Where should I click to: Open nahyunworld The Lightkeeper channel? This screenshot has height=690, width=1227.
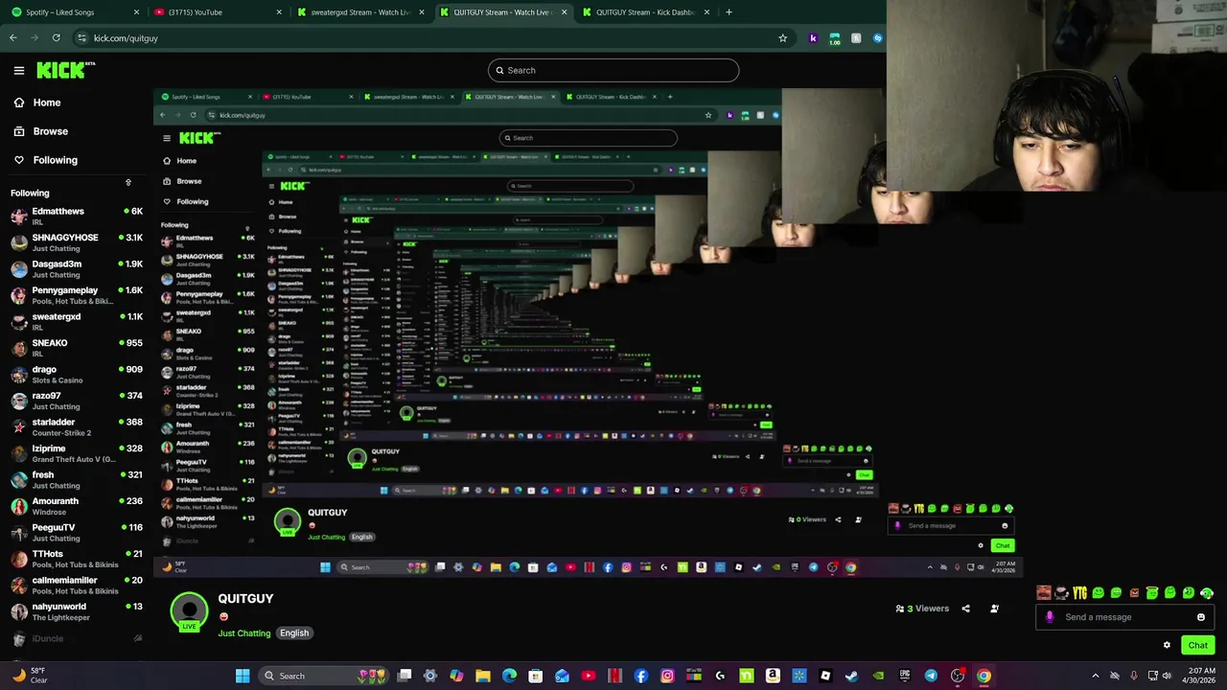pyautogui.click(x=77, y=611)
